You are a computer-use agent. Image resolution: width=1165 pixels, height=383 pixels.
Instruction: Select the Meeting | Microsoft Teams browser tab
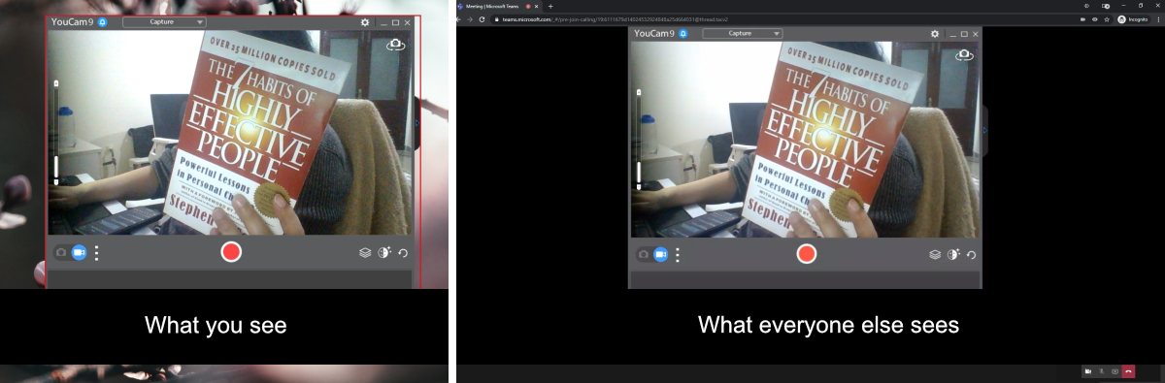[496, 6]
